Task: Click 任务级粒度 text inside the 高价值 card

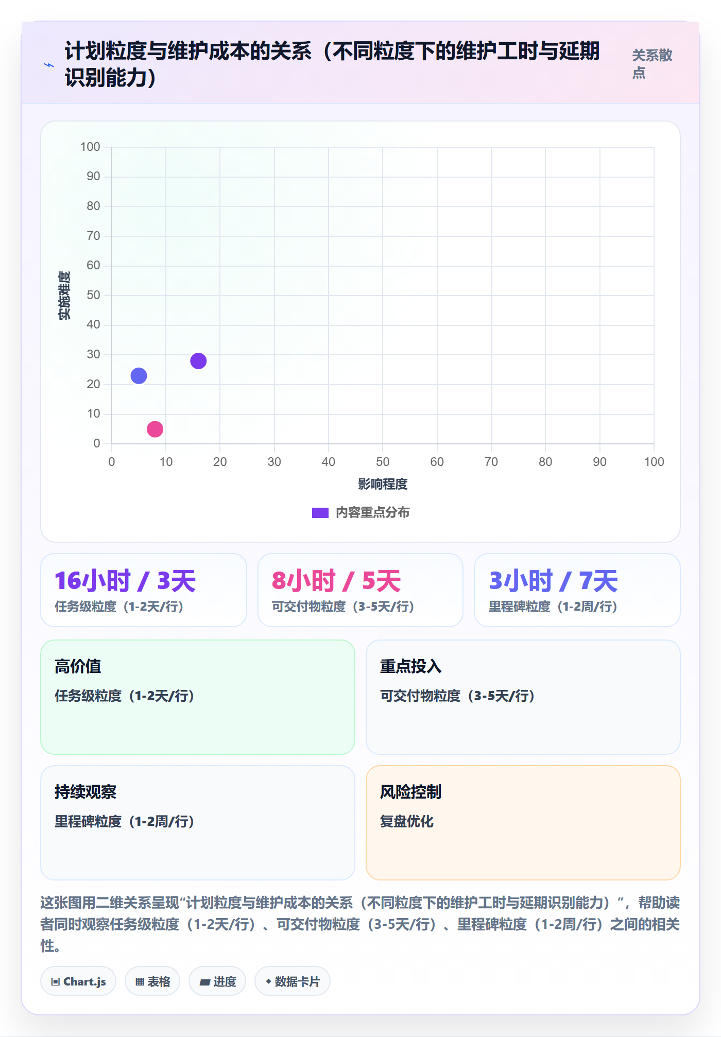Action: [125, 696]
